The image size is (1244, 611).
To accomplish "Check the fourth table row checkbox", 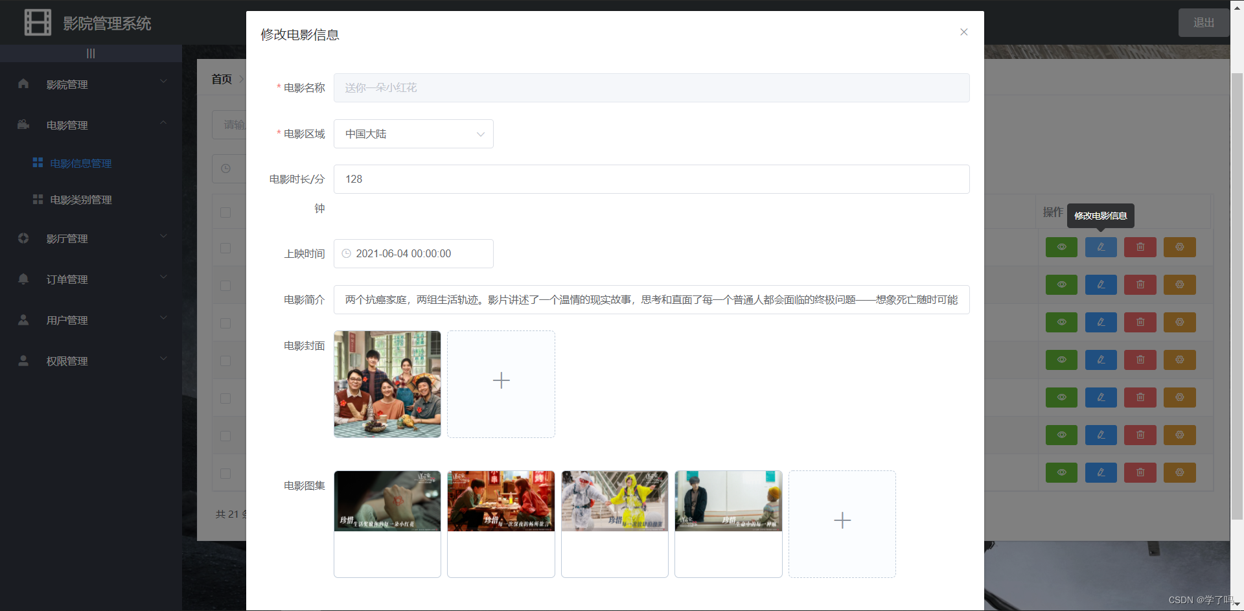I will (x=225, y=361).
